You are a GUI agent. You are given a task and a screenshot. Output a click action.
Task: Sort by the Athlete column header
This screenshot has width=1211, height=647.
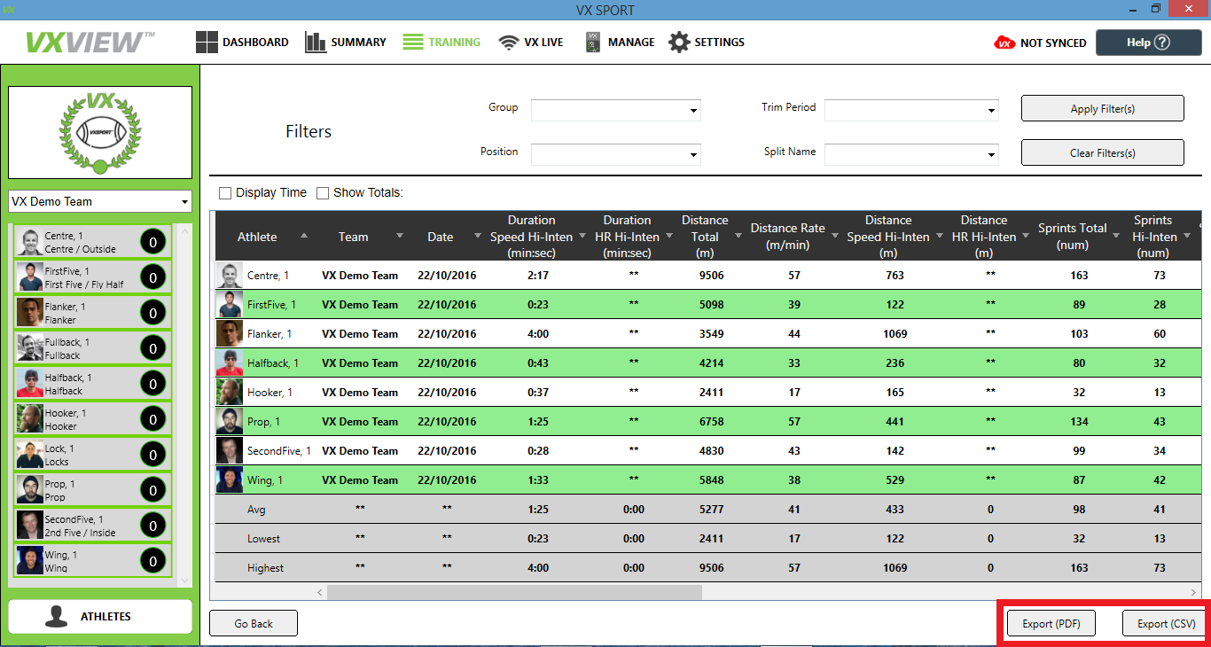257,237
